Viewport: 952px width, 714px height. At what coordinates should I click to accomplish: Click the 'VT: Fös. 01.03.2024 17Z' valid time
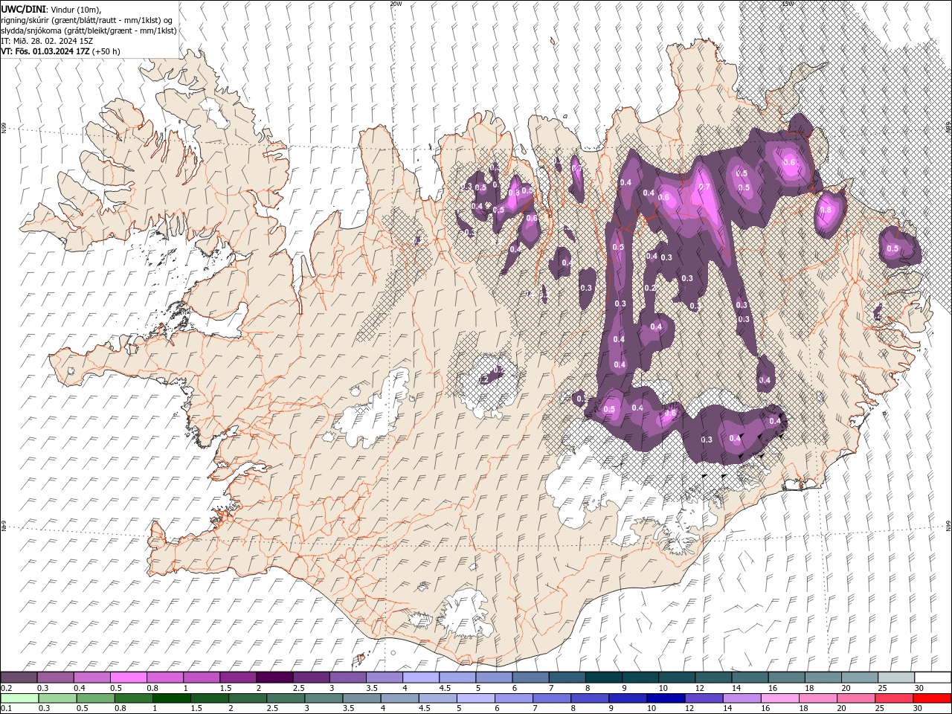[45, 51]
